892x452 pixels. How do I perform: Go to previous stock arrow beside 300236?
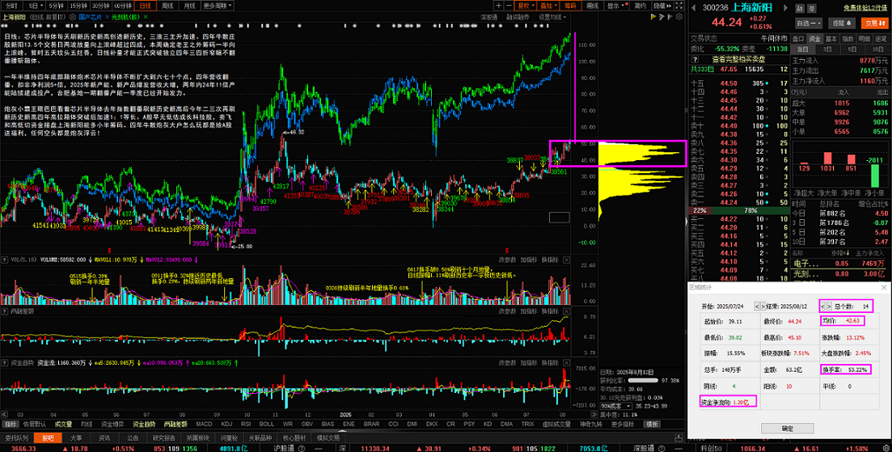click(693, 8)
